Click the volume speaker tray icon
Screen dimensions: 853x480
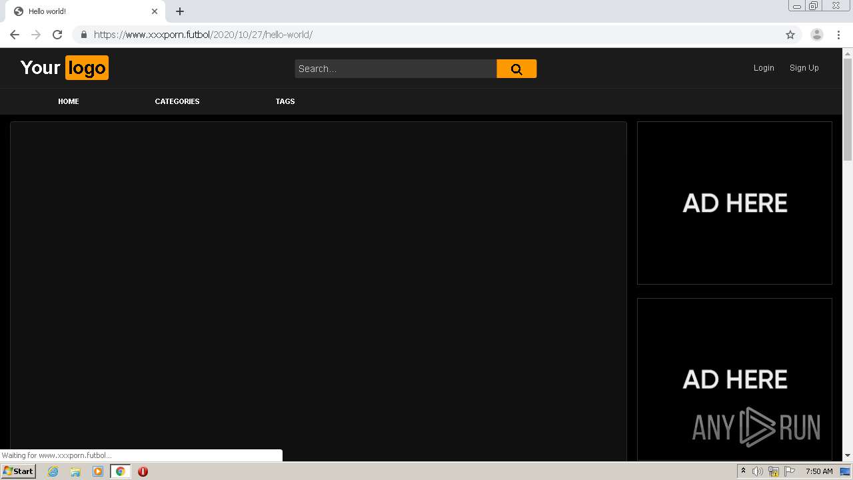click(x=758, y=471)
